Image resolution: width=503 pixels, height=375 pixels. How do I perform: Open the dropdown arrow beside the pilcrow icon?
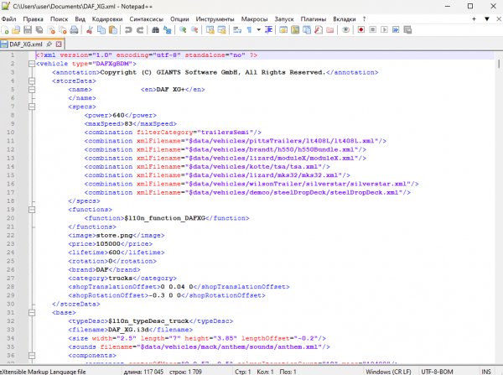pyautogui.click(x=258, y=30)
